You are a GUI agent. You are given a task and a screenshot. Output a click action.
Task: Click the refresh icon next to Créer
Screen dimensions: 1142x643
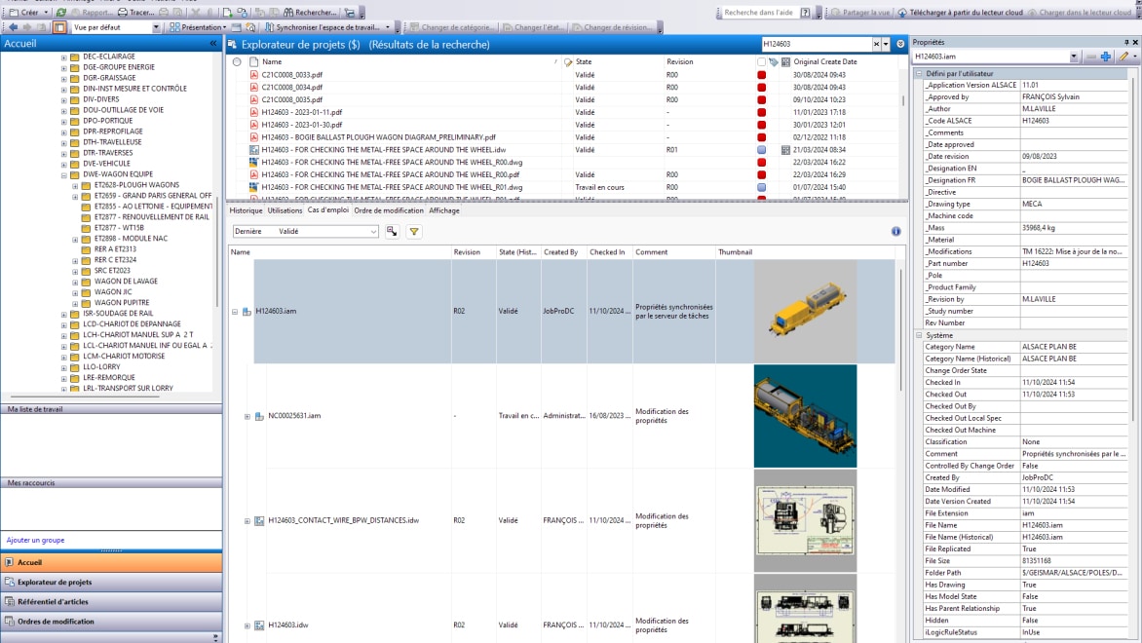pos(60,13)
